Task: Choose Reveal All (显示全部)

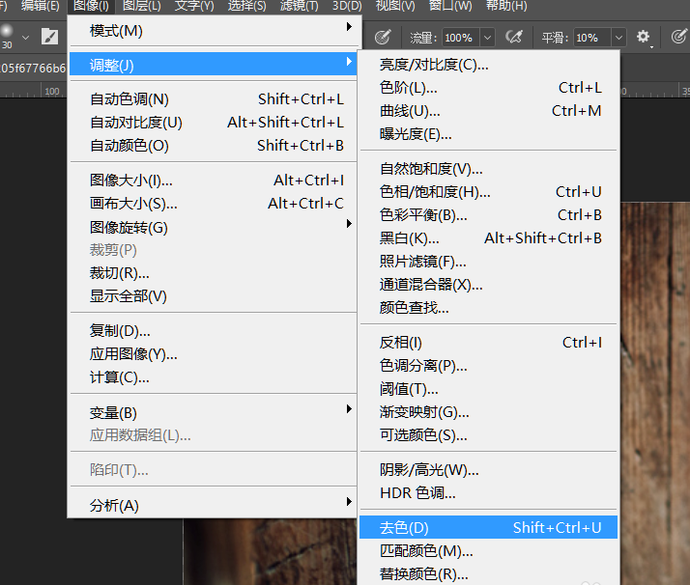Action: (214, 296)
